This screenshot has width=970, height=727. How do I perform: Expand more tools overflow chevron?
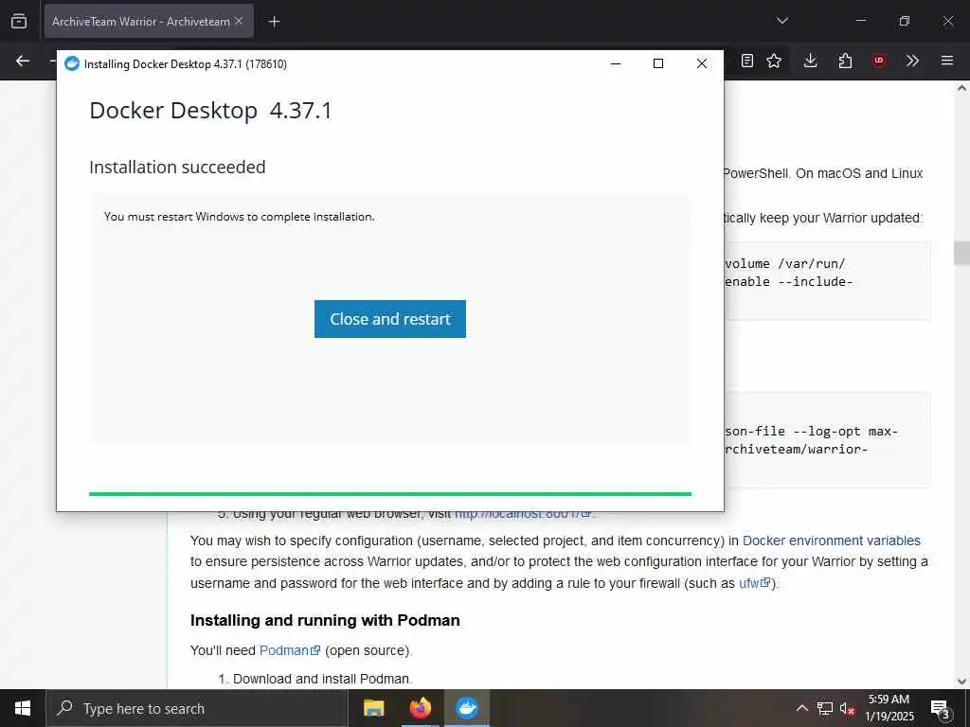click(x=912, y=61)
